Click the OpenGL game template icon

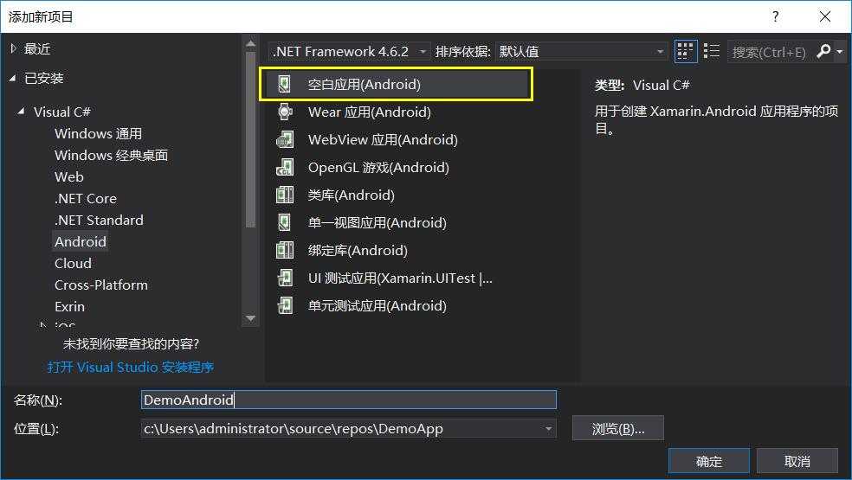click(284, 167)
